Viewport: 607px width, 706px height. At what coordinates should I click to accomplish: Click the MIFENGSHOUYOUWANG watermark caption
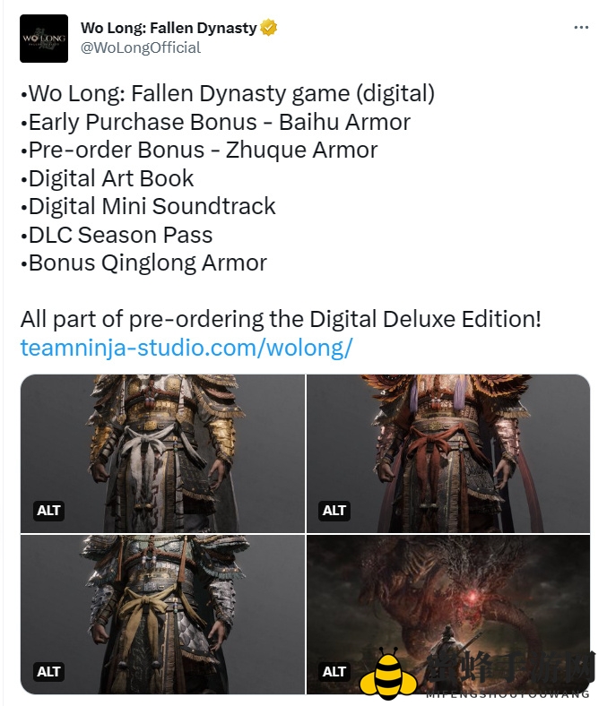[x=507, y=693]
